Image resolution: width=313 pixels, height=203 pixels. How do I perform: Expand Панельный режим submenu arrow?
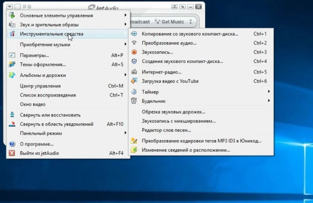125,133
